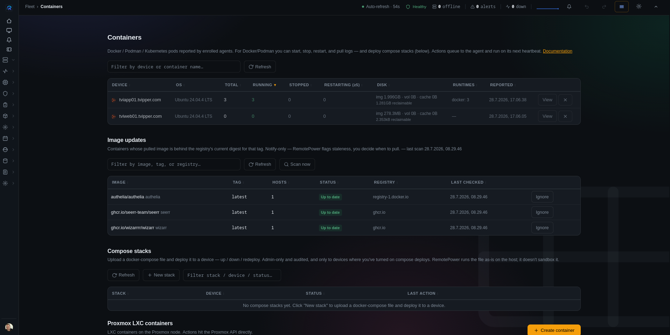Viewport: 670px width, 335px height.
Task: Sort by the RUNNING column header
Action: coord(264,85)
